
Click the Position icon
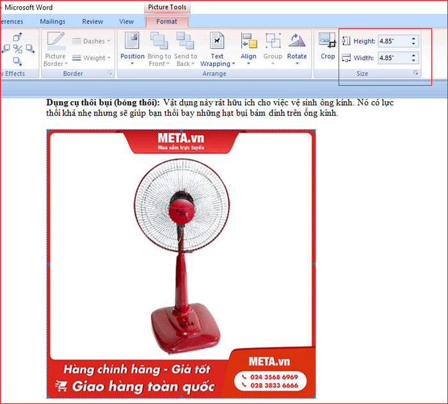[x=132, y=40]
